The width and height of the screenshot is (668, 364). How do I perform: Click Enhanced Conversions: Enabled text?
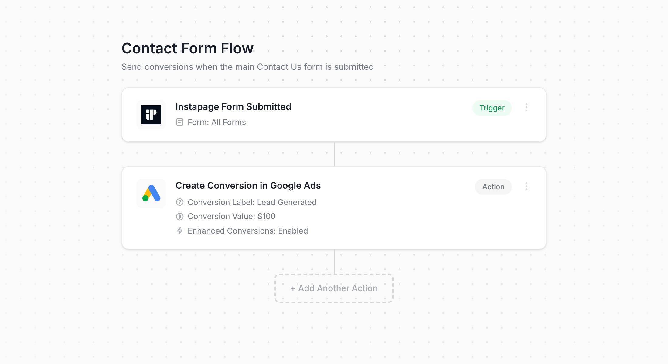[248, 231]
